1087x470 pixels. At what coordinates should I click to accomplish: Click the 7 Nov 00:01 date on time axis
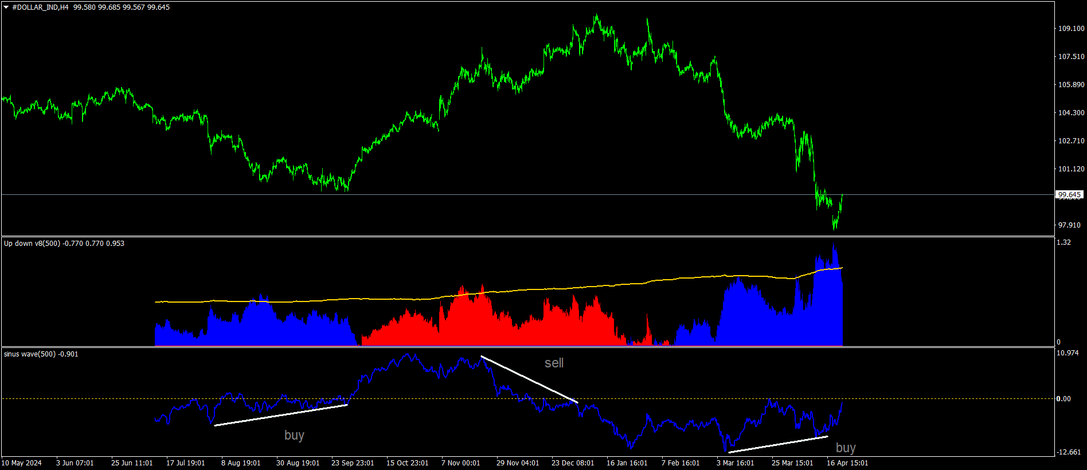pos(460,463)
